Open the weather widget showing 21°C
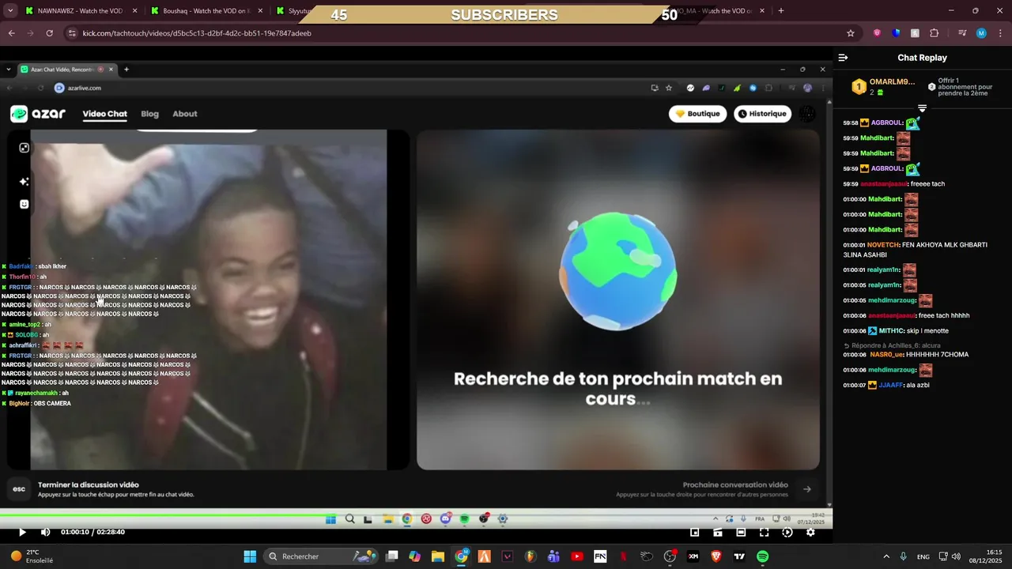 (x=32, y=556)
